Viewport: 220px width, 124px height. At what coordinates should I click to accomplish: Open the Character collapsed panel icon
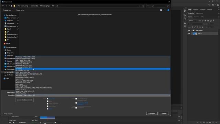coord(185,23)
